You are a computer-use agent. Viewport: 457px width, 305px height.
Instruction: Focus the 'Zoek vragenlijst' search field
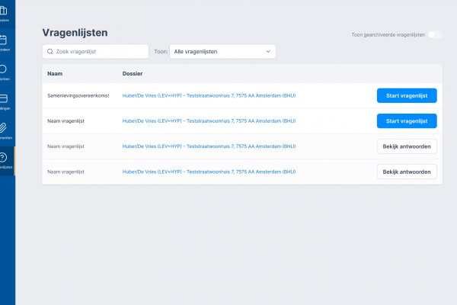pos(99,51)
